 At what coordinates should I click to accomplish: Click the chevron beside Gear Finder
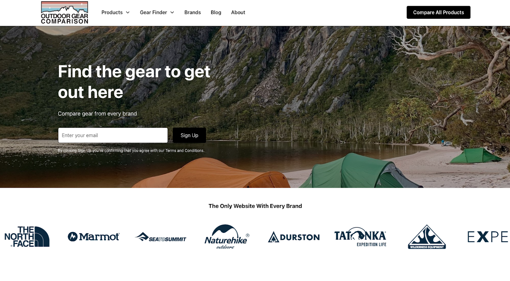click(x=172, y=12)
